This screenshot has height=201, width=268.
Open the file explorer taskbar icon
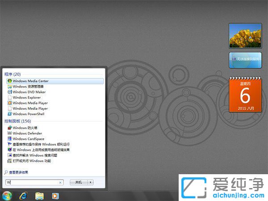click(x=39, y=196)
